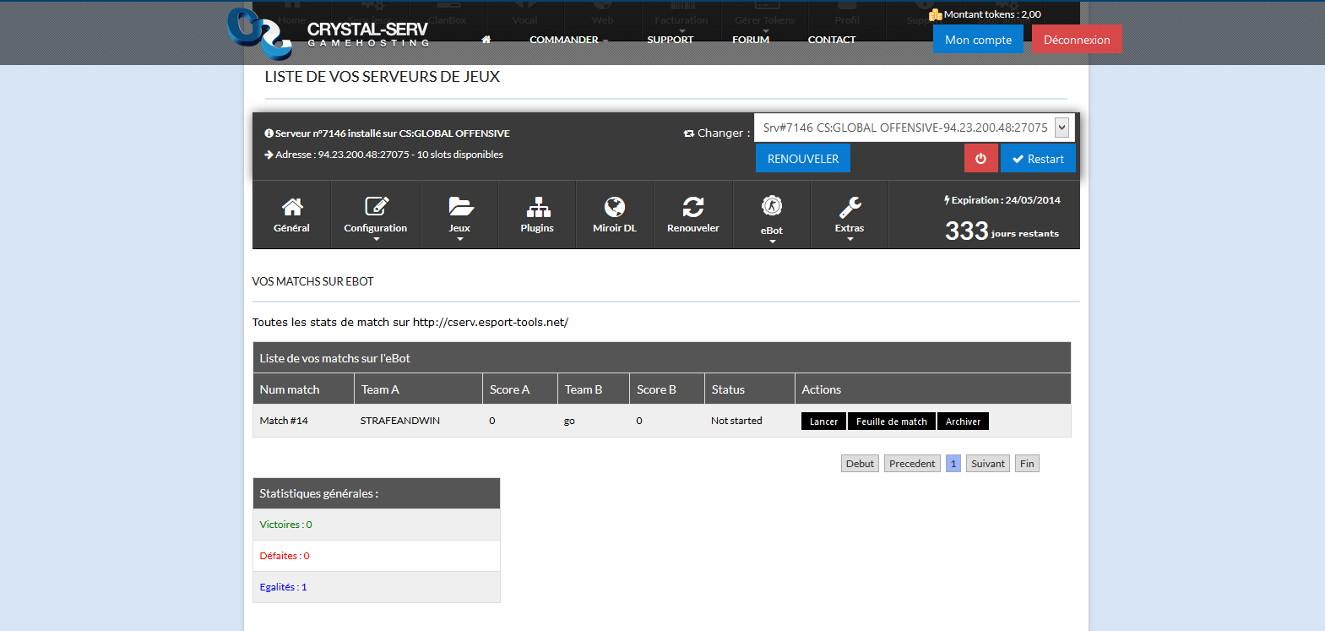
Task: Open the SUPPORT menu item
Action: click(670, 40)
